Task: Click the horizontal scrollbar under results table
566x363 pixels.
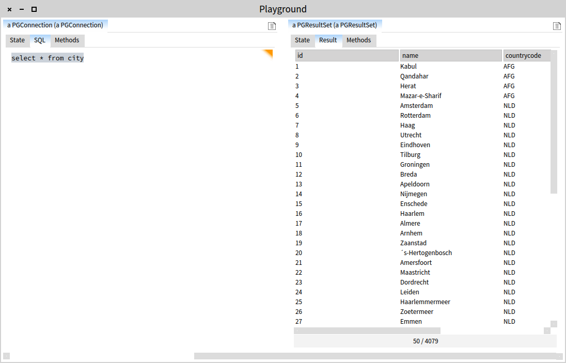Action: tap(367, 330)
